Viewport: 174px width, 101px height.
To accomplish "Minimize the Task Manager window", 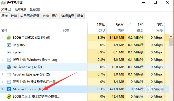I will [143, 2].
